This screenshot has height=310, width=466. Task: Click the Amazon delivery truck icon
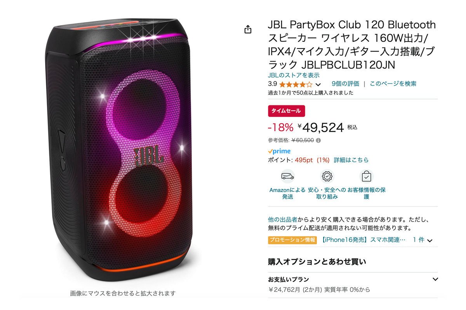[288, 177]
